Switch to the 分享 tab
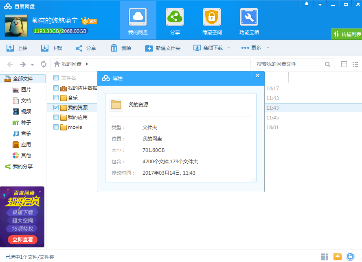 tap(175, 21)
